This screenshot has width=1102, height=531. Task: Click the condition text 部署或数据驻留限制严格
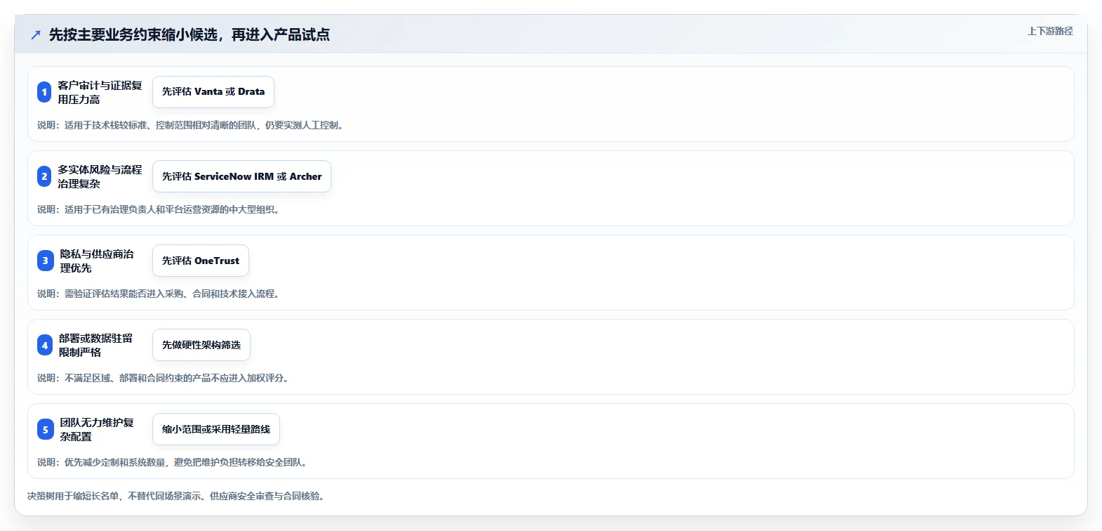pos(96,345)
